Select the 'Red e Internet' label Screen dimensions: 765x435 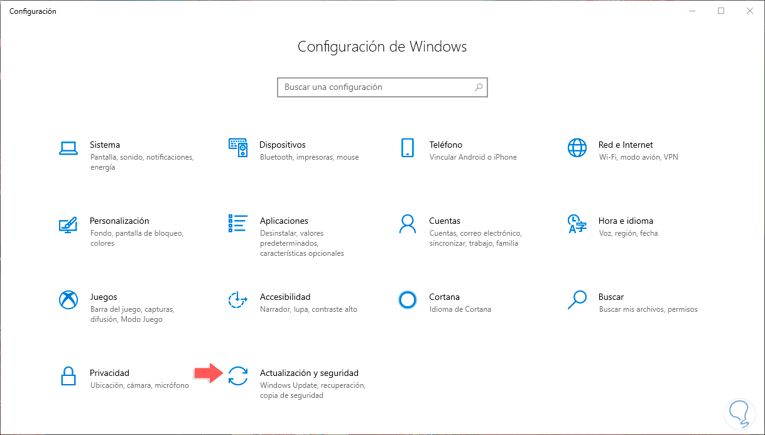(626, 145)
